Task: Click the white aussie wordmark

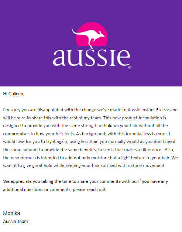Action: pos(92,58)
